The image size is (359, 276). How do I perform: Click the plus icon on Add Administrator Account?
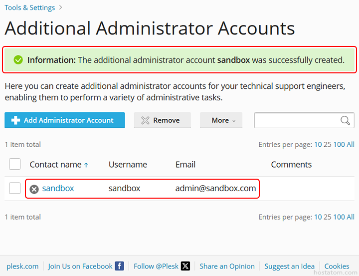pyautogui.click(x=15, y=120)
